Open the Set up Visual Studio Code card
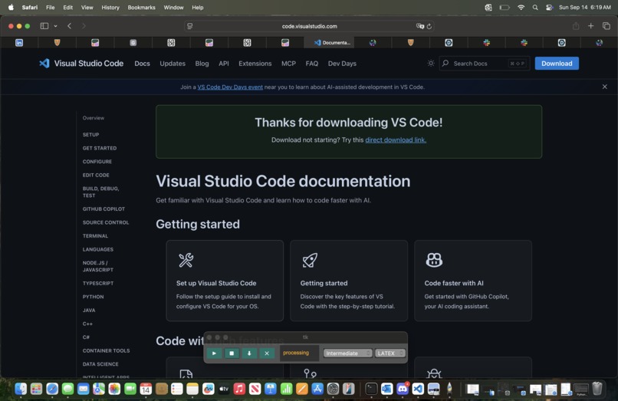This screenshot has height=401, width=618. pyautogui.click(x=225, y=281)
